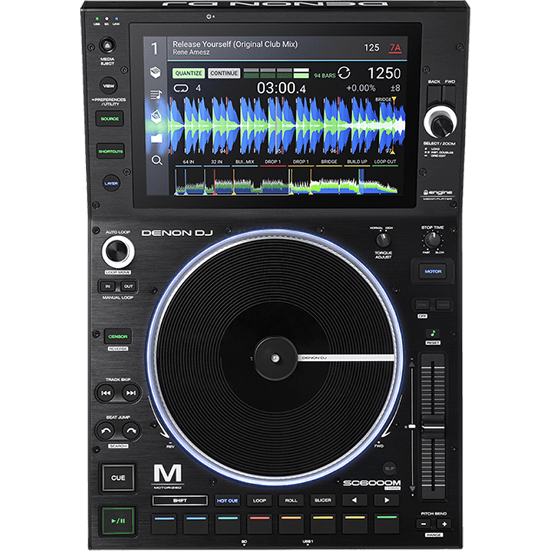Open the crate collection icon on the touchscreen
Image resolution: width=551 pixels, height=551 pixels.
[x=156, y=72]
